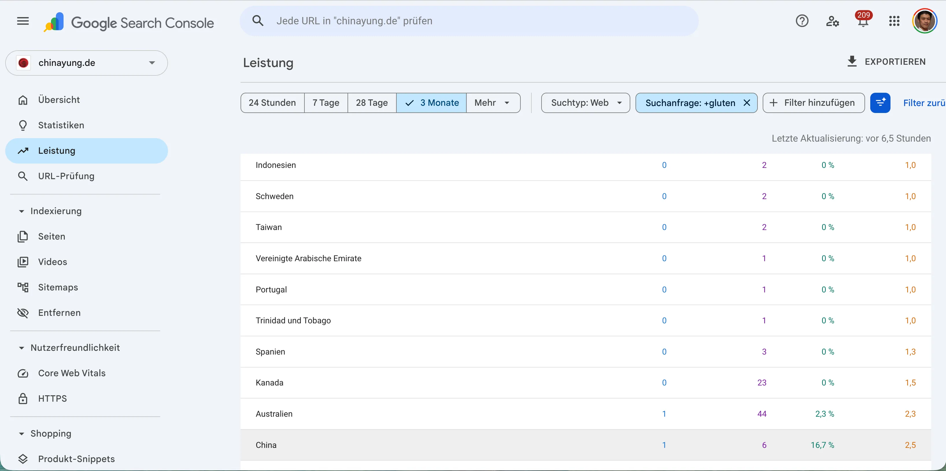Click the Taiwan table row
Viewport: 946px width, 471px height.
tap(586, 227)
